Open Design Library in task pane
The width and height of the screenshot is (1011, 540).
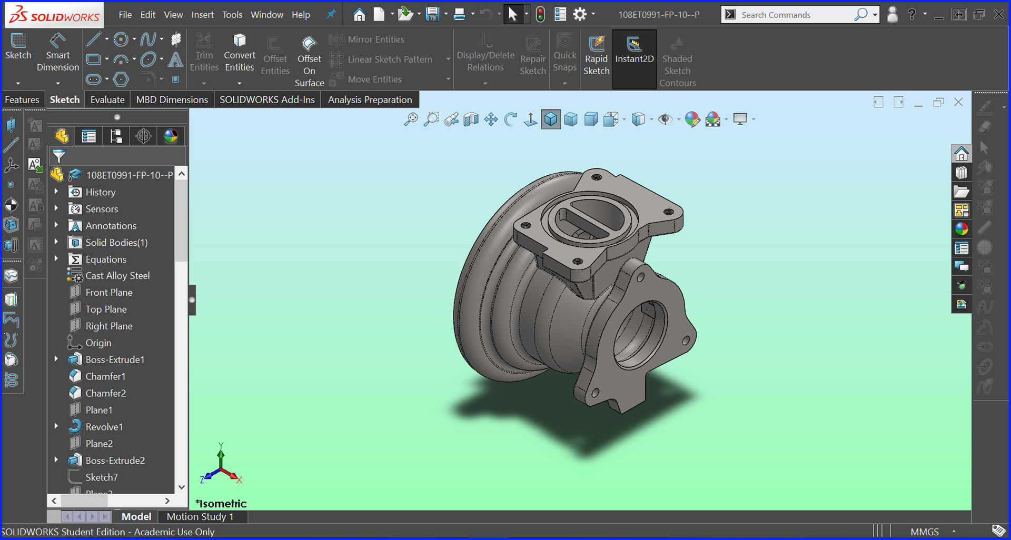coord(962,173)
